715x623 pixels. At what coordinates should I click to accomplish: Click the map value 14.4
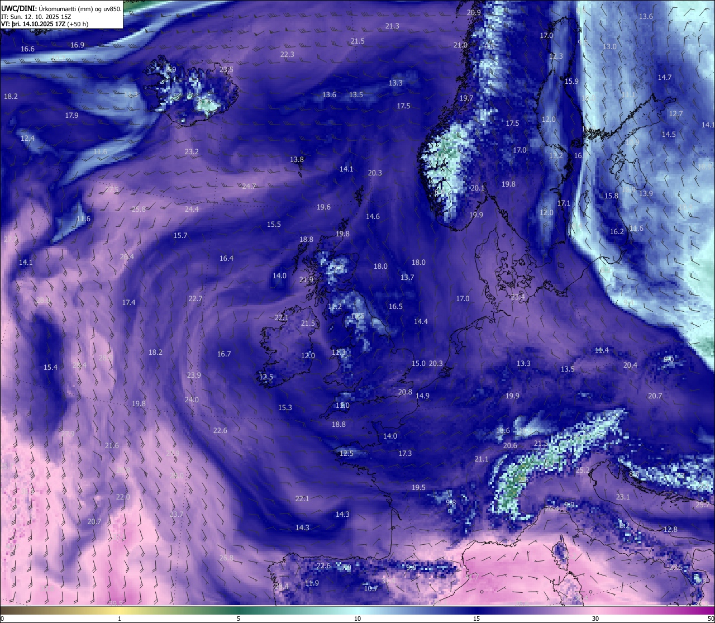pos(421,322)
